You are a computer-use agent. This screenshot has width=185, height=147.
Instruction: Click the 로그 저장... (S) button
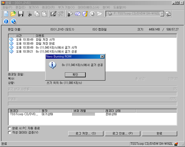point(86,133)
